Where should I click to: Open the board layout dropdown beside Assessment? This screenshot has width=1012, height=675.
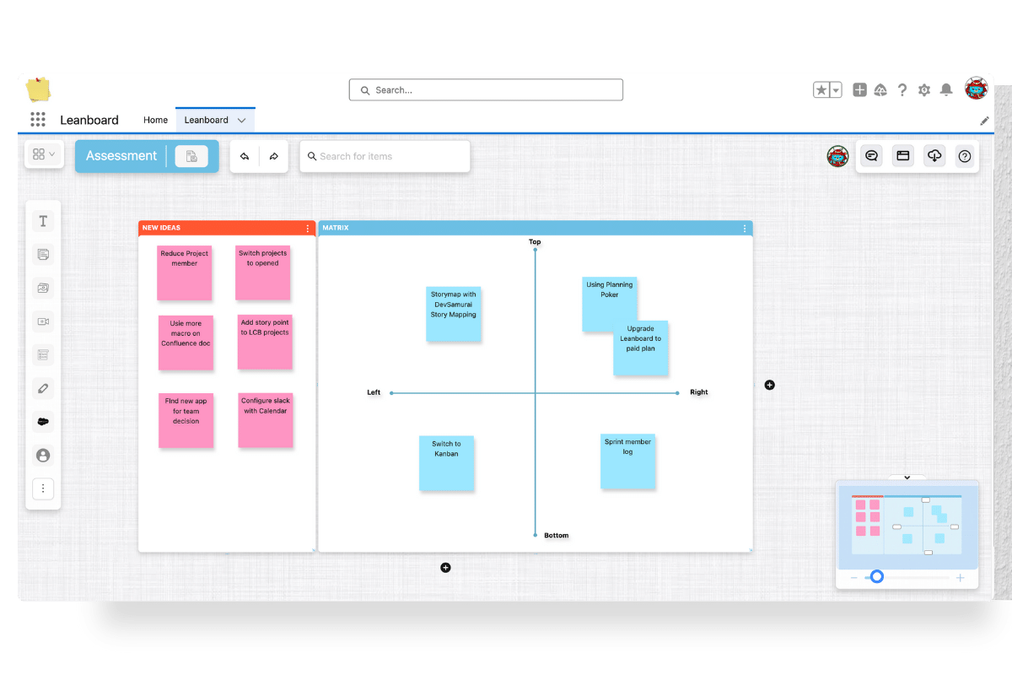tap(44, 154)
